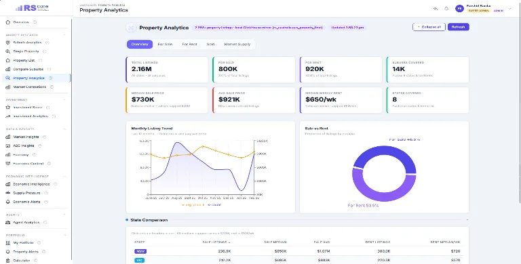Image resolution: width=521 pixels, height=264 pixels.
Task: Click the $720 rent median cell
Action: point(457,251)
